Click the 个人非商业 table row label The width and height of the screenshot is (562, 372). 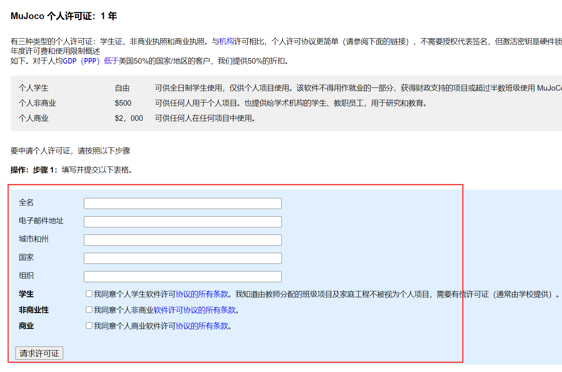click(x=37, y=103)
